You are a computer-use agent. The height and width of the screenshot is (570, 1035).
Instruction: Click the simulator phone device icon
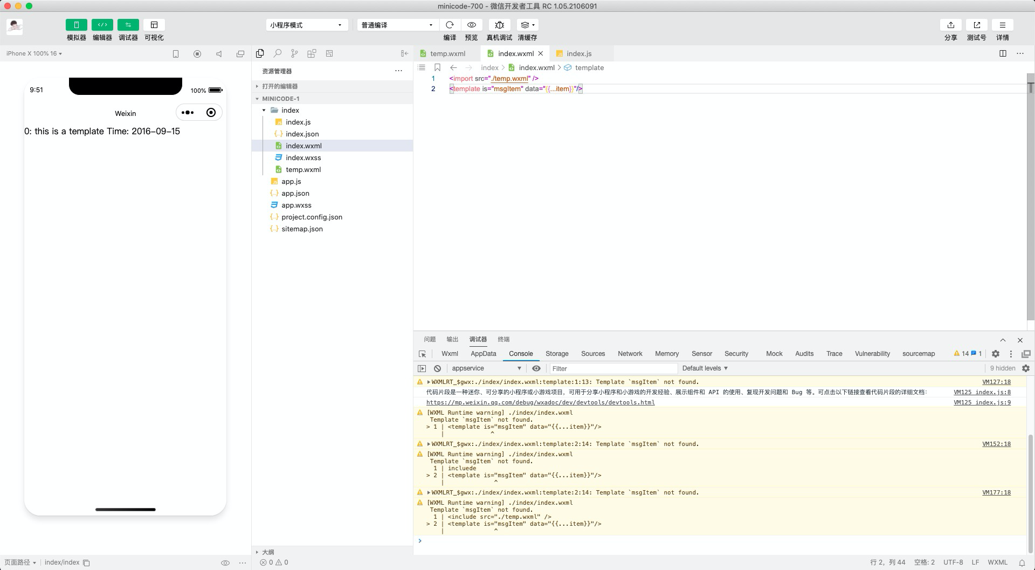pyautogui.click(x=176, y=54)
